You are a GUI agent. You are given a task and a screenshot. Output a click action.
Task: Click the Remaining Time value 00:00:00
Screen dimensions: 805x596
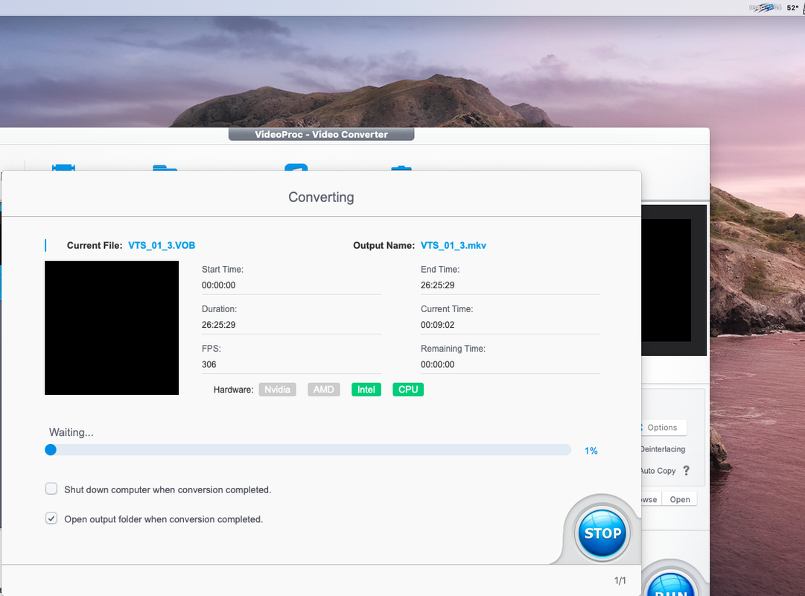coord(437,364)
